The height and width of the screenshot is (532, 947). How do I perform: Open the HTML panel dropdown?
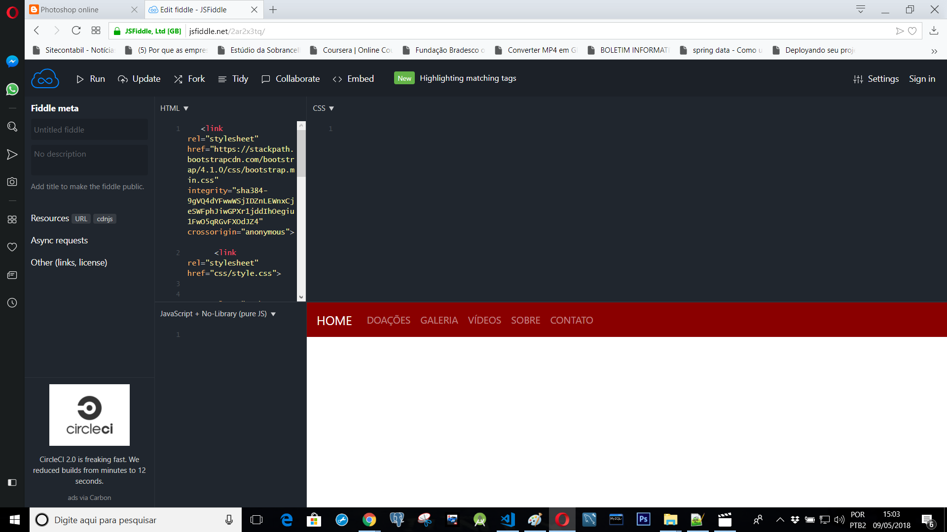(174, 108)
